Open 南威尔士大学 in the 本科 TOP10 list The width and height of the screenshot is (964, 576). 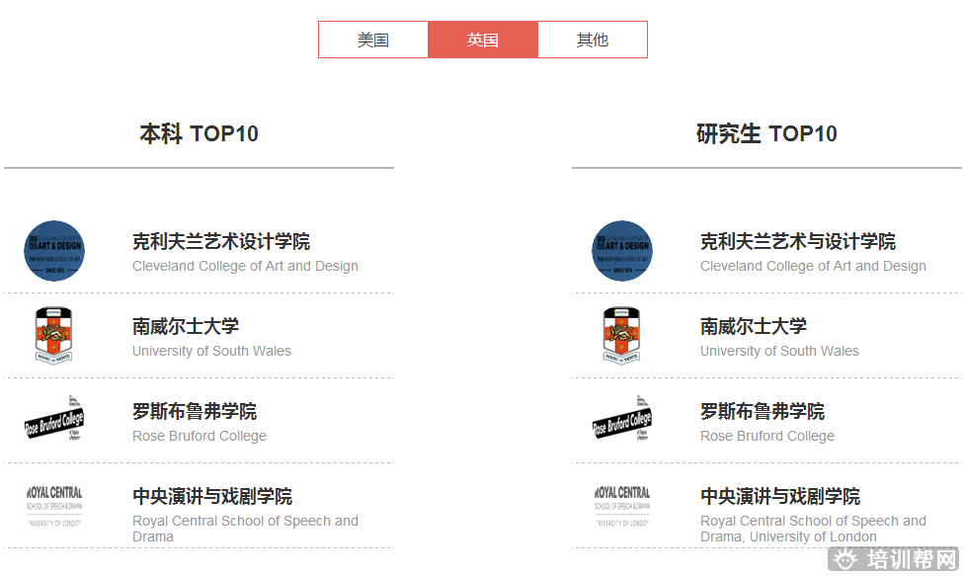(x=186, y=326)
